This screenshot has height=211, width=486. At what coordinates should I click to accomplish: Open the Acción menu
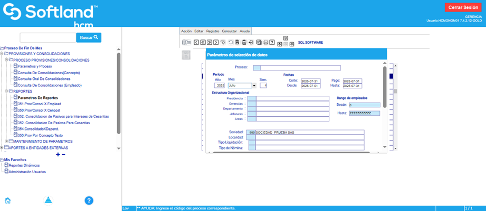point(186,31)
